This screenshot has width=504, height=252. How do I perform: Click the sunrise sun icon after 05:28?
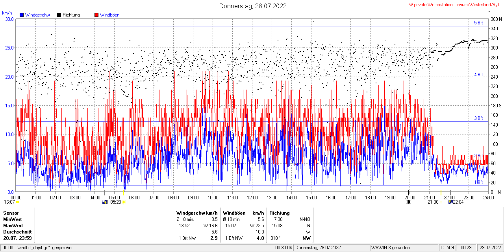(124, 202)
